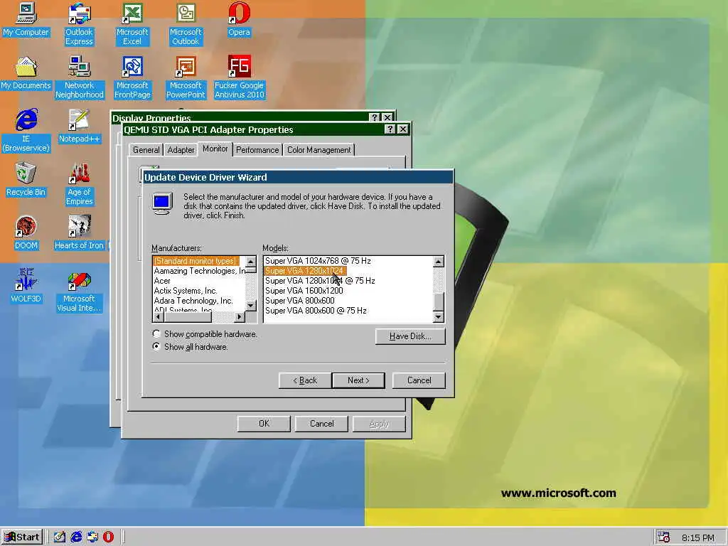Select (Standard monitor types) manufacturer
Image resolution: width=728 pixels, height=546 pixels.
click(x=196, y=261)
